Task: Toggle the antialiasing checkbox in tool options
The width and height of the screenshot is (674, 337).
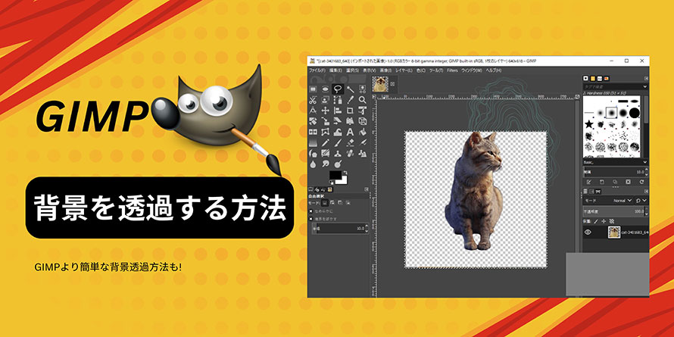Action: click(311, 211)
